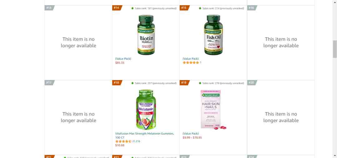Click the #14 rank badge
The width and height of the screenshot is (337, 158).
[x=117, y=8]
